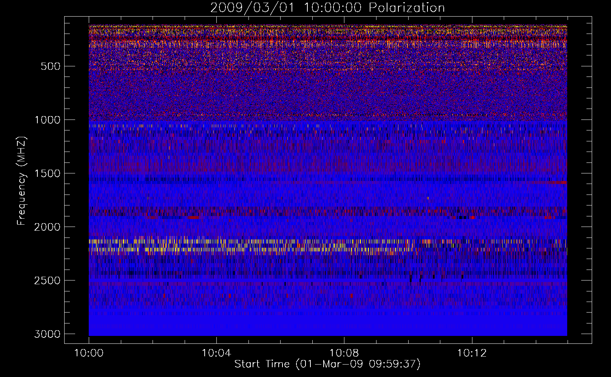Viewport: 611px width, 377px height.
Task: Click the "Start Time (01-Mar-09 09:59:37)" axis label
Action: click(x=327, y=364)
